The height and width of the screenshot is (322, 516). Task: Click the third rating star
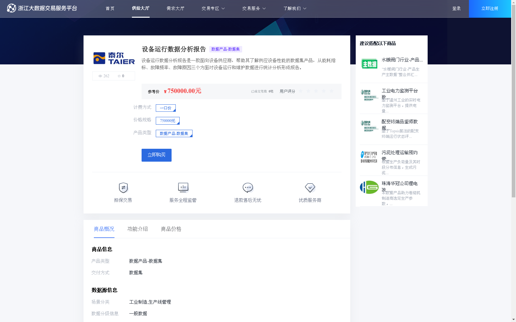pos(316,91)
